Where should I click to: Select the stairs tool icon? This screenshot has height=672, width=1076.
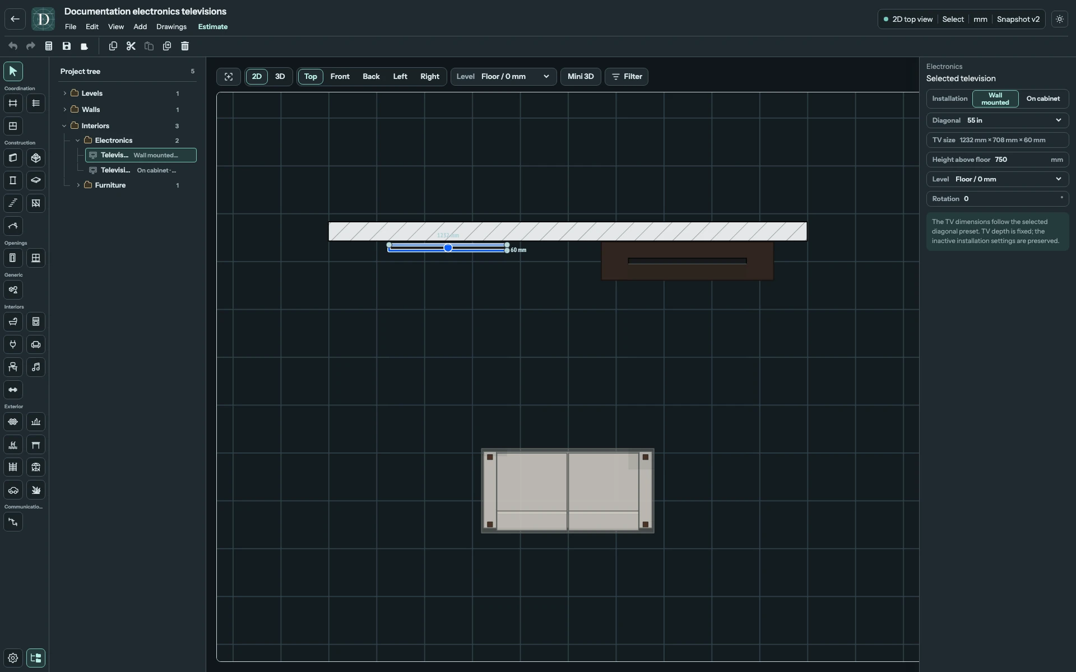13,203
